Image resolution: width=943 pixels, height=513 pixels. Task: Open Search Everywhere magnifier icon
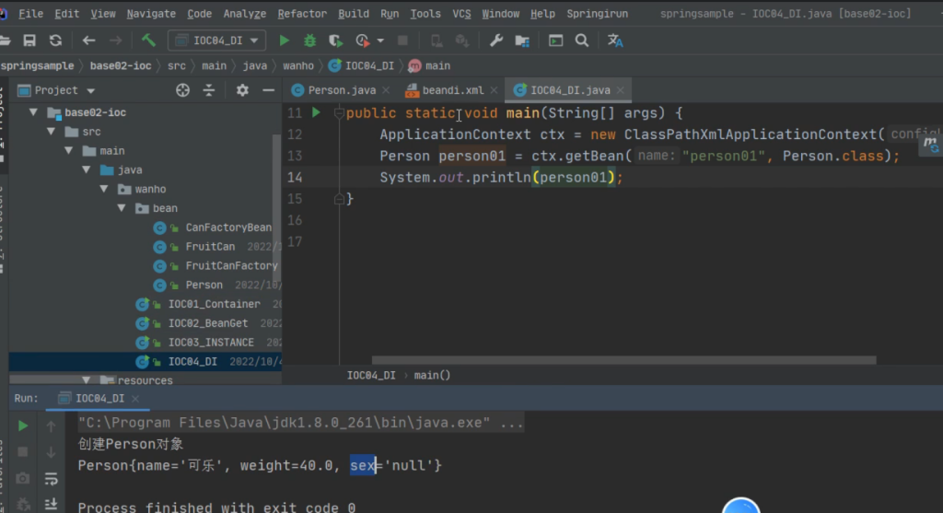582,41
